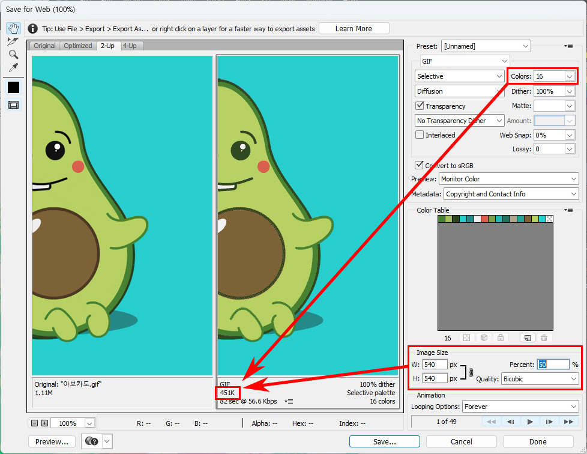Screen dimensions: 587x454
Task: Click the Cancel button
Action: 461,441
